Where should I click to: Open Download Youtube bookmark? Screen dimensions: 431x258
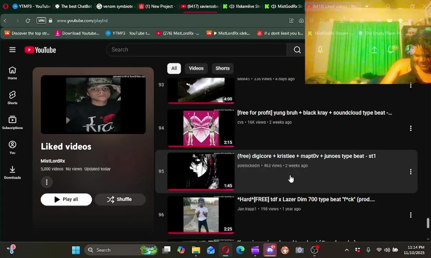click(77, 33)
